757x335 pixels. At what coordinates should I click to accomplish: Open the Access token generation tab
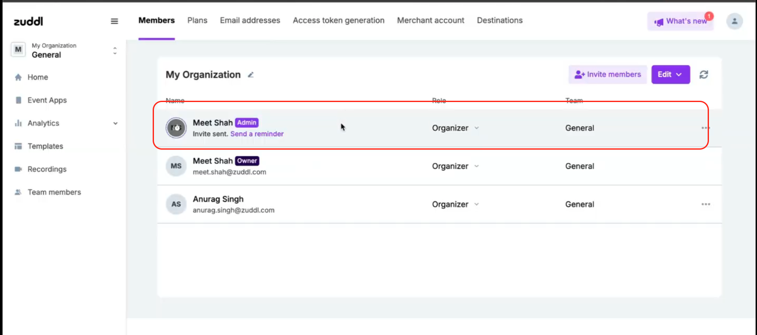(339, 20)
